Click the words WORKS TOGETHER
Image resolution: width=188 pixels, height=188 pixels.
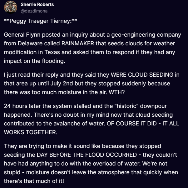pyautogui.click(x=30, y=131)
